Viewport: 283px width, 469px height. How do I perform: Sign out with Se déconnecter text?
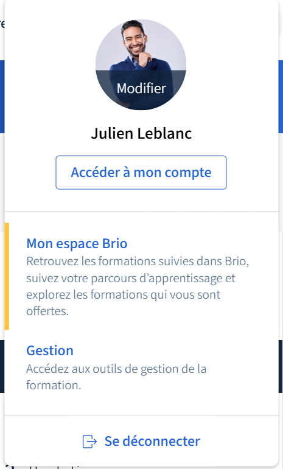[x=152, y=441]
